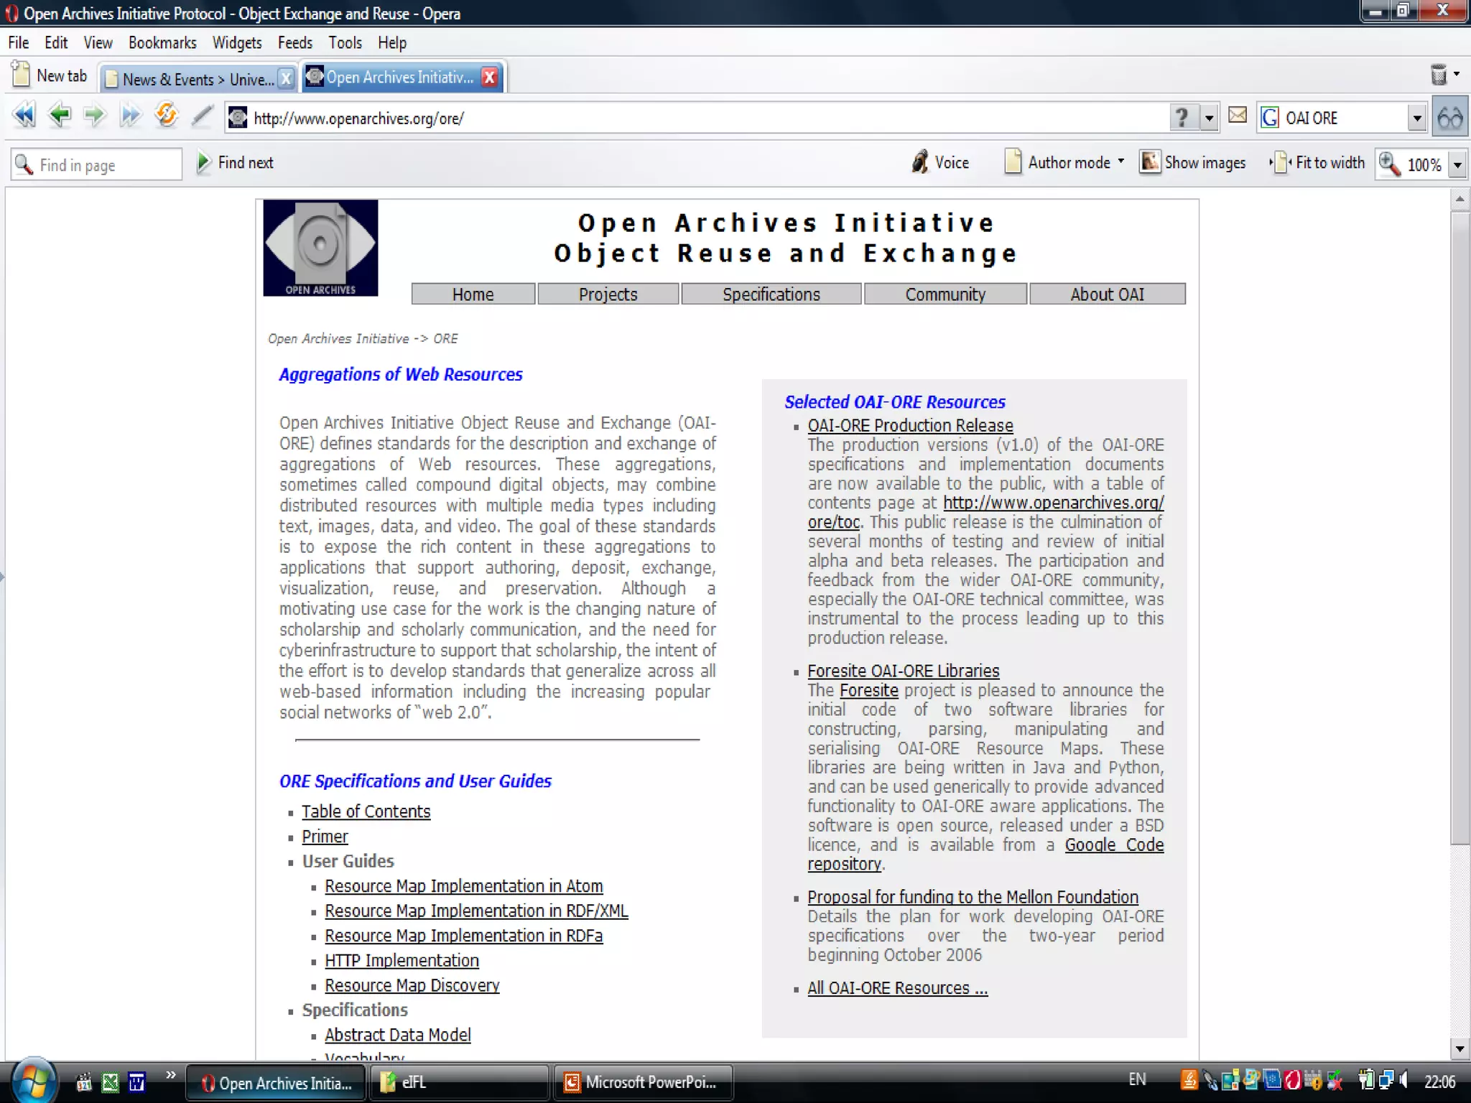The image size is (1471, 1103).
Task: Expand the 100% zoom level dropdown
Action: [1457, 165]
